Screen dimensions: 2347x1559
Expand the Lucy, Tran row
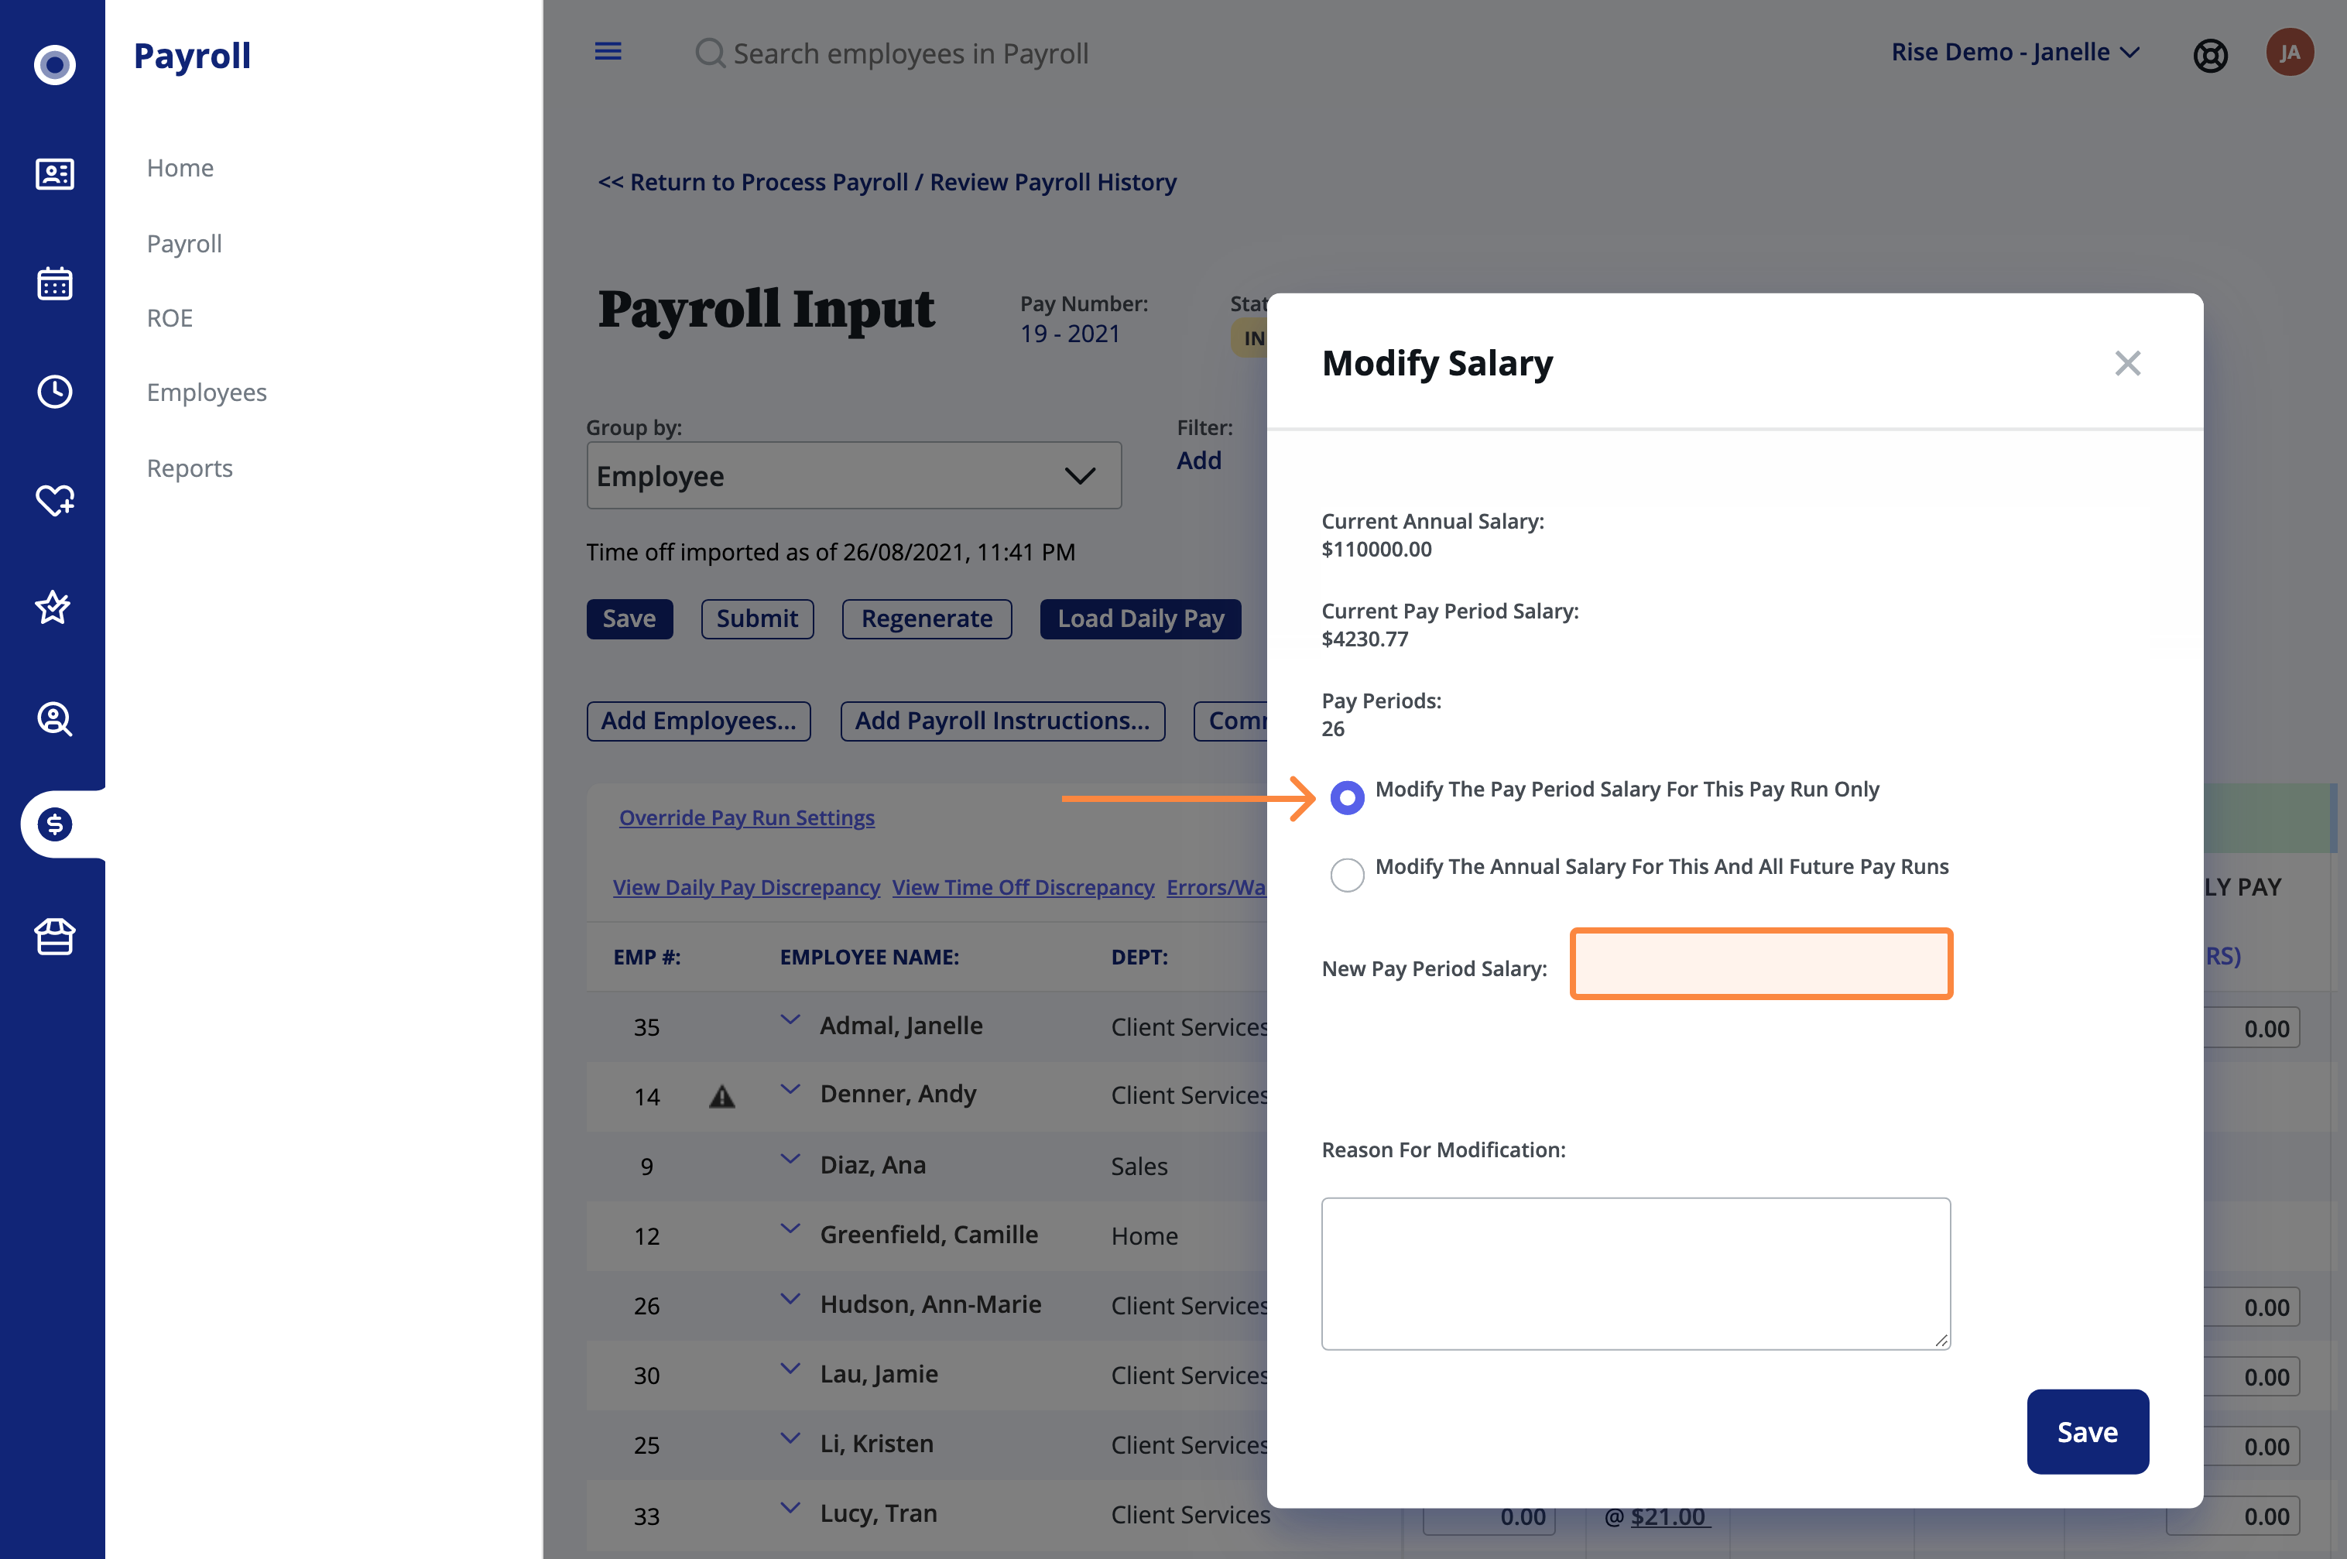(x=790, y=1508)
